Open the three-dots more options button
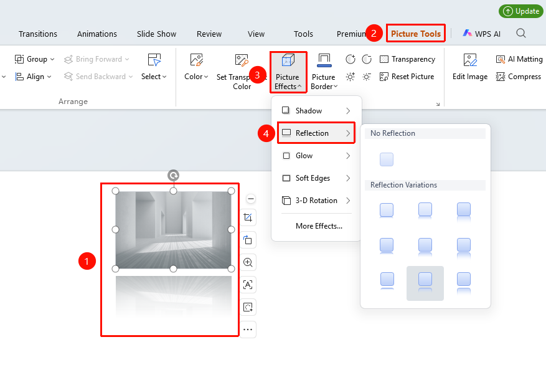Screen dimensions: 546x375 coord(248,330)
